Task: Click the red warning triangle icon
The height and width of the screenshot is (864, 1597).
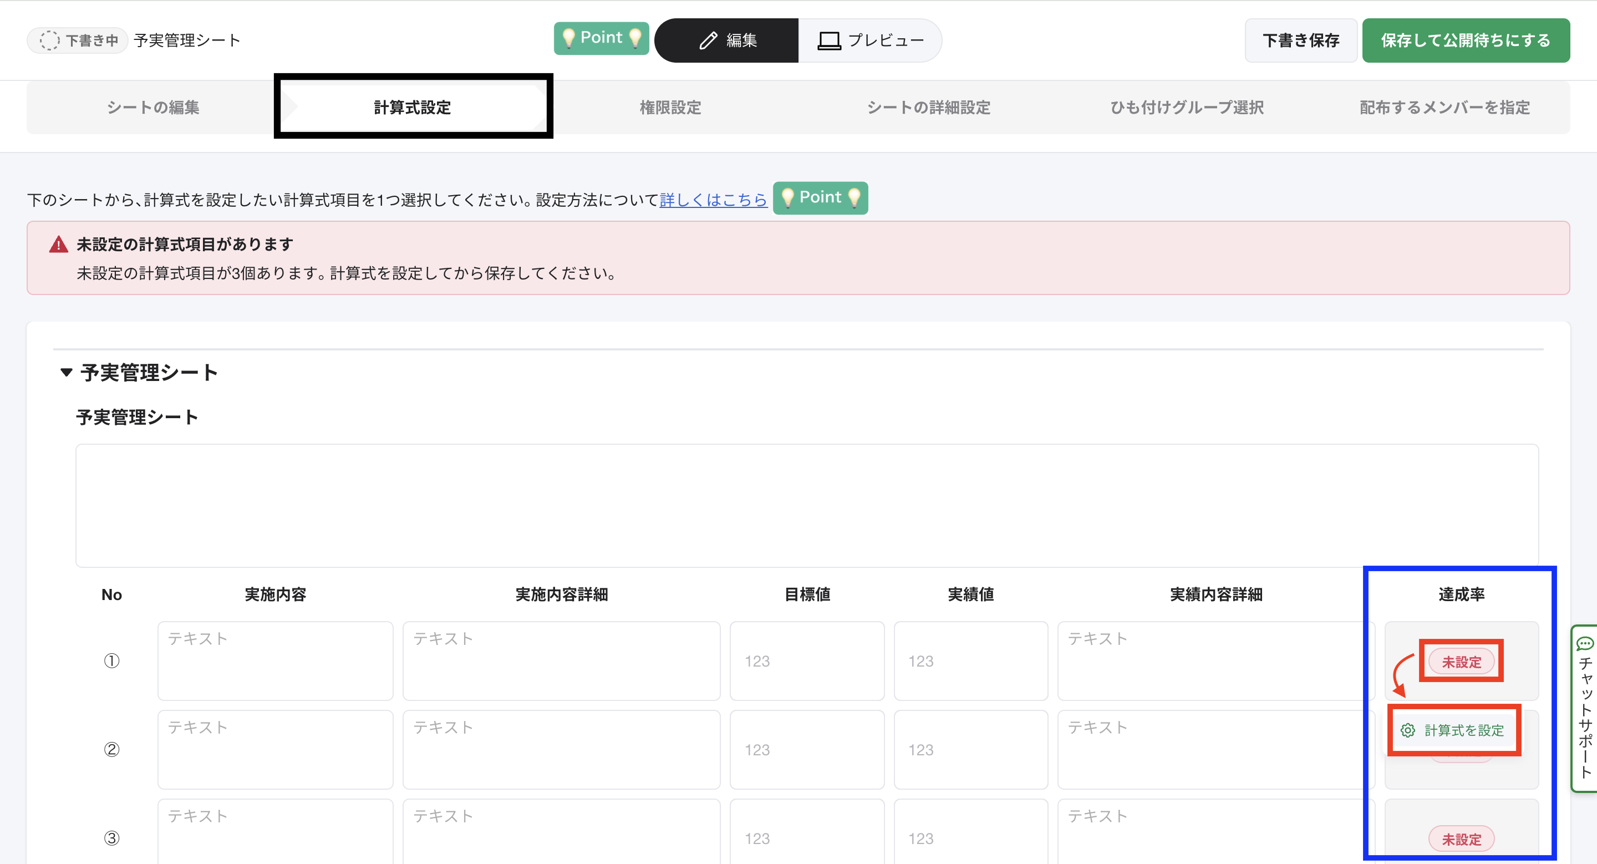Action: [x=58, y=244]
